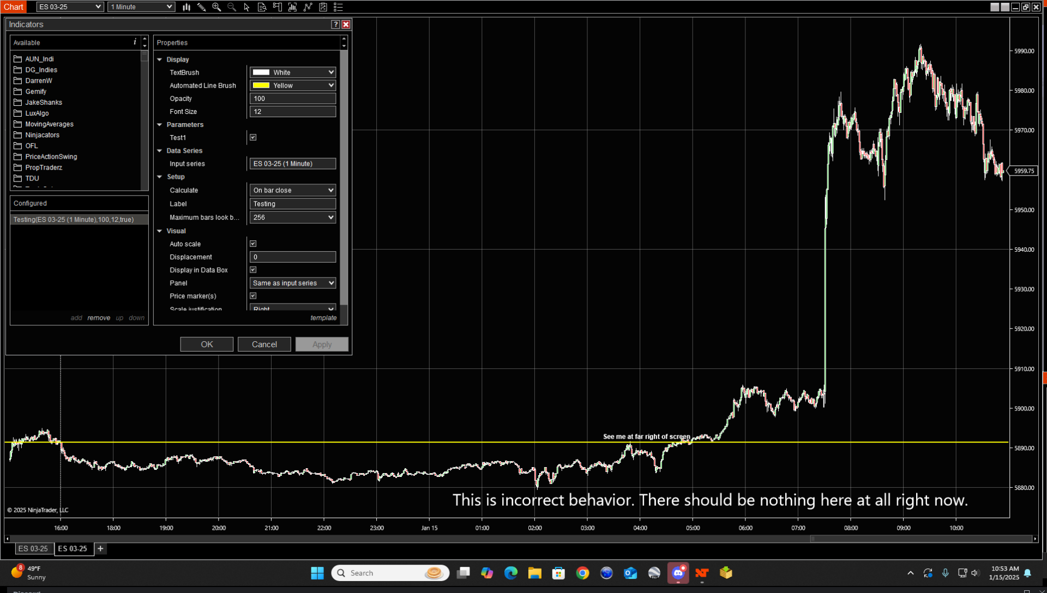Viewport: 1047px width, 593px height.
Task: Select the cursor pointer tool icon
Action: [x=246, y=7]
